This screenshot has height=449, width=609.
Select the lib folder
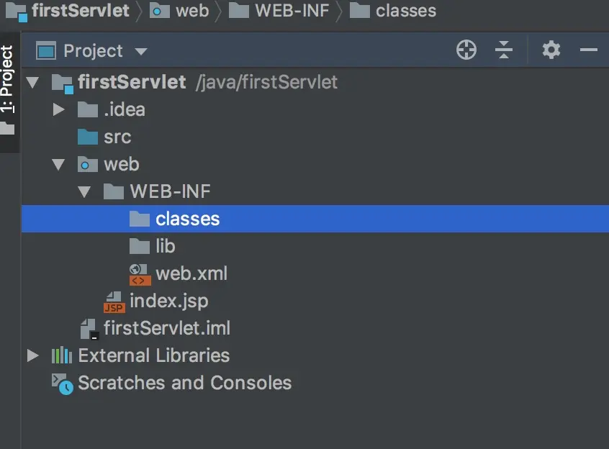coord(165,246)
